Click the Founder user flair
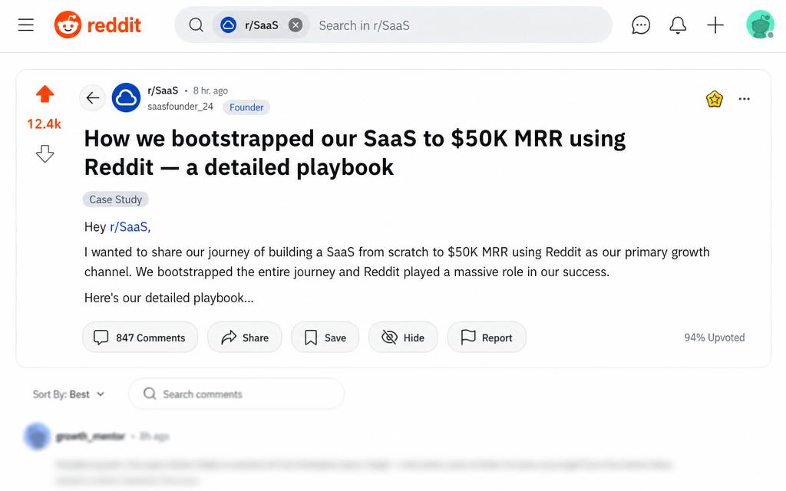Image resolution: width=786 pixels, height=491 pixels. (246, 107)
